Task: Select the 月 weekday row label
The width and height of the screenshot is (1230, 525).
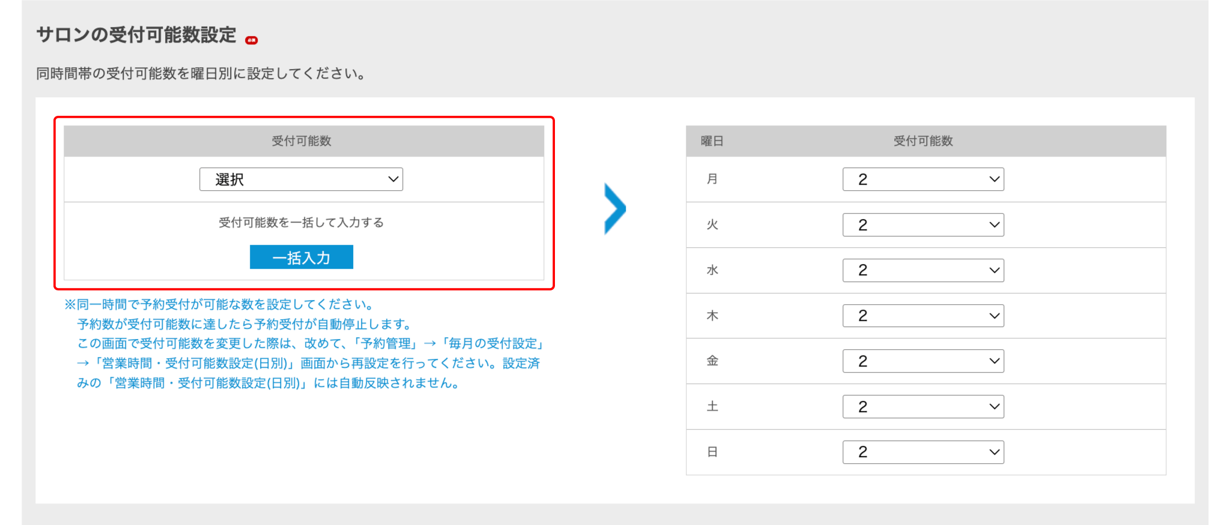Action: pyautogui.click(x=712, y=179)
